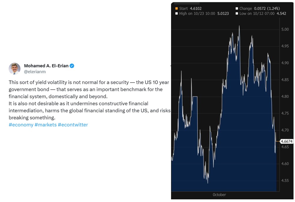Image resolution: width=295 pixels, height=202 pixels.
Task: Toggle the Low on 10/12 legend square
Action: [x=237, y=14]
